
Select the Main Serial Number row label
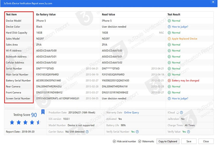coord(17,75)
